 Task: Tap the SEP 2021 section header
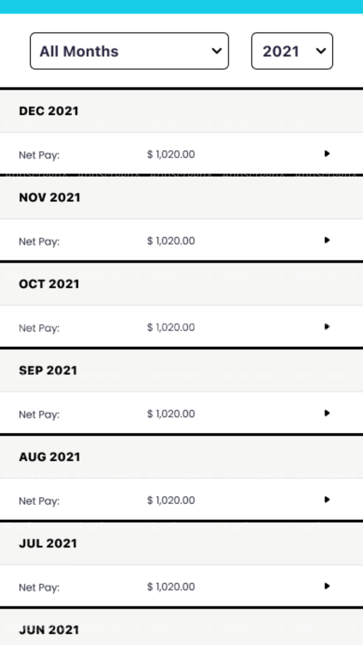click(48, 371)
